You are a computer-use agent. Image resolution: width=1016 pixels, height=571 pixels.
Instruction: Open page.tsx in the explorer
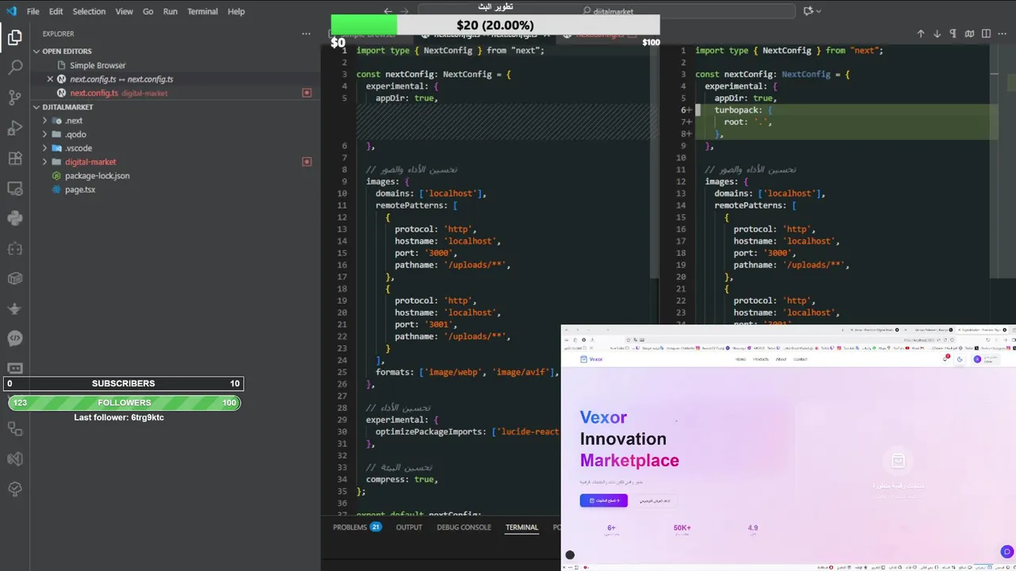80,190
